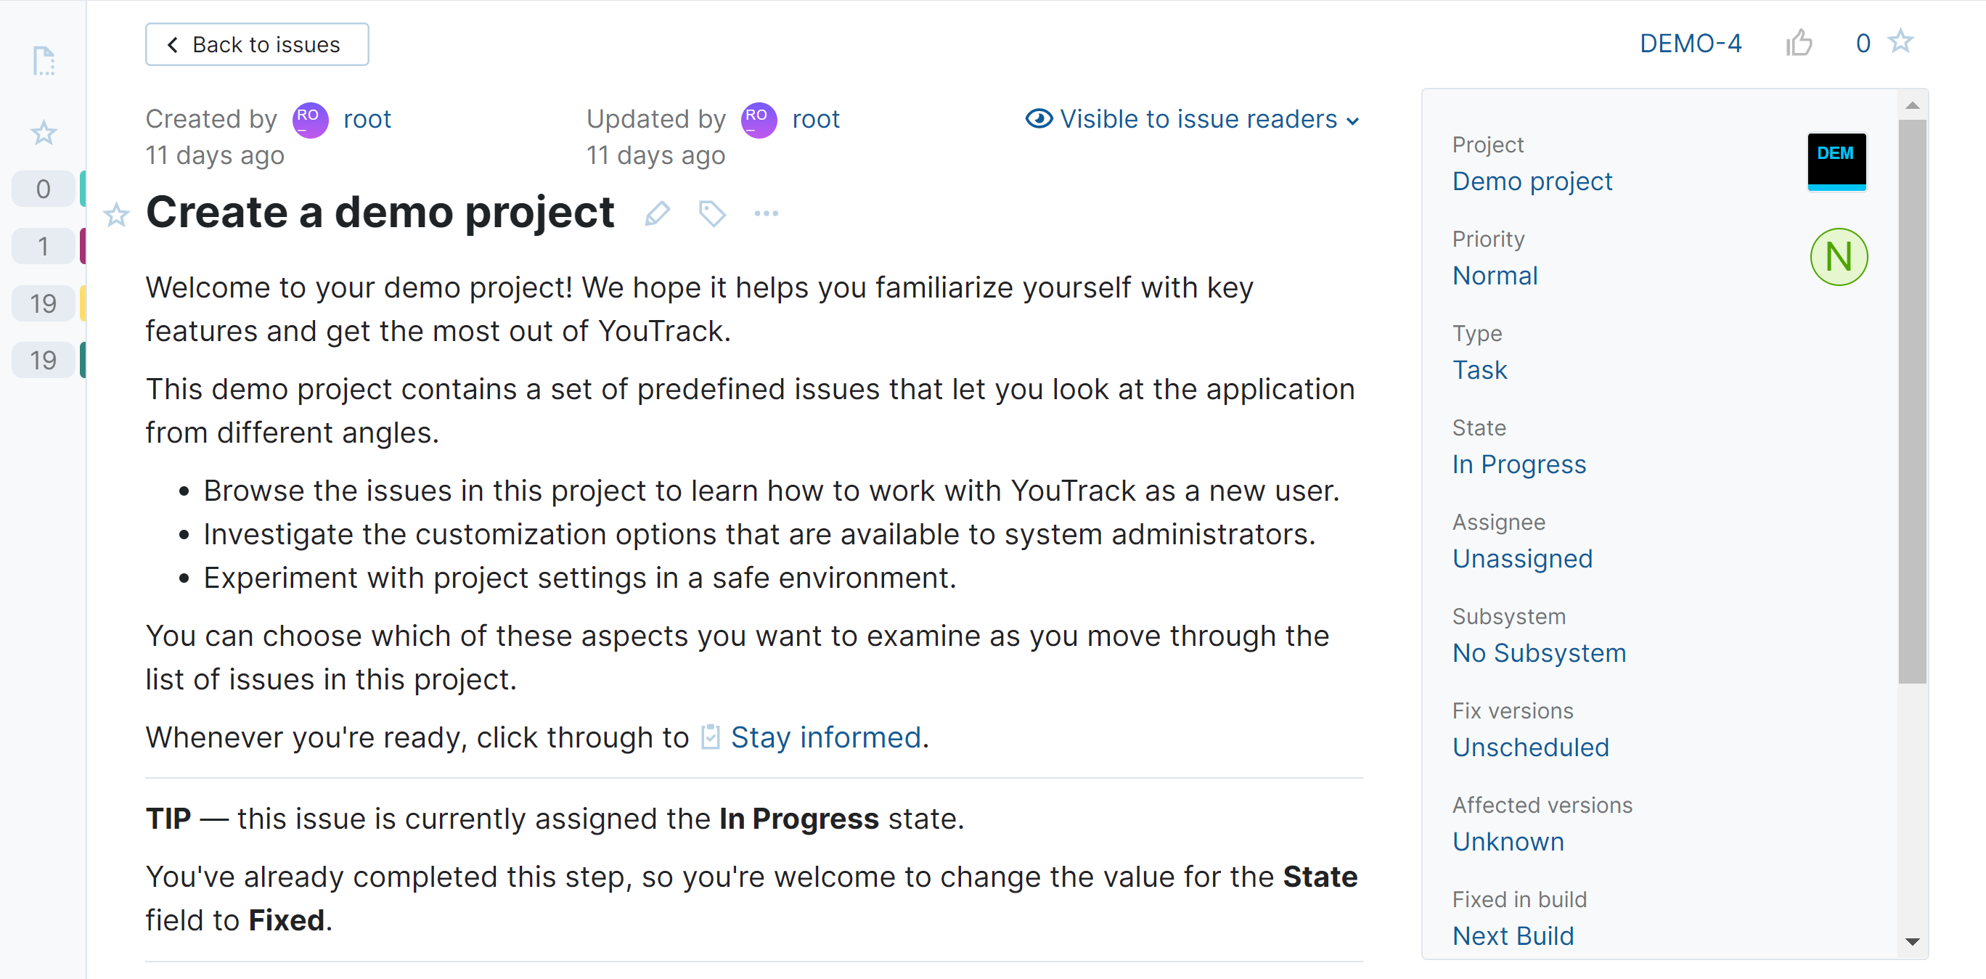
Task: Click the draft document icon in sidebar
Action: 44,61
